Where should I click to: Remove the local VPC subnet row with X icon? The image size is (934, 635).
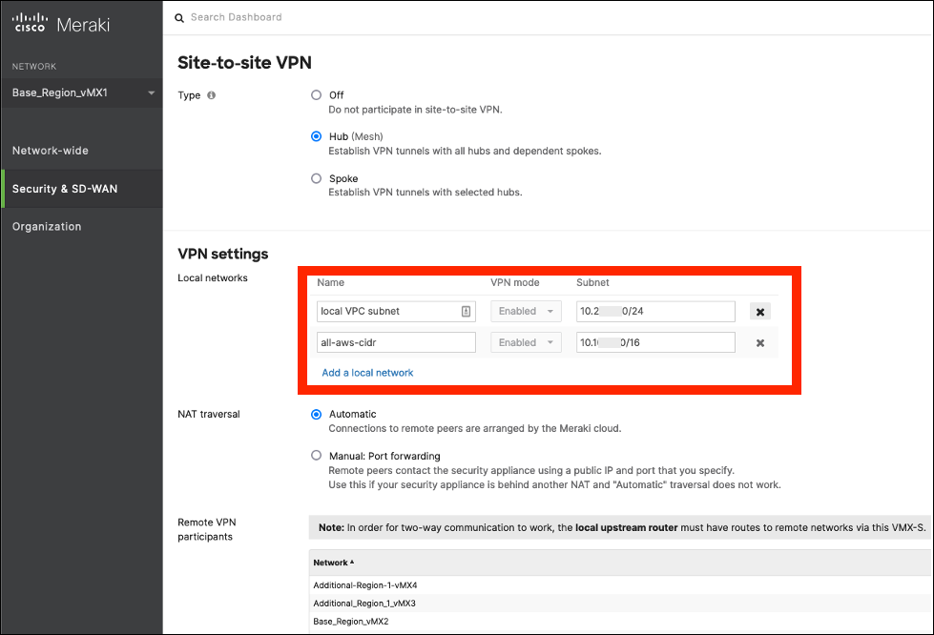coord(759,311)
